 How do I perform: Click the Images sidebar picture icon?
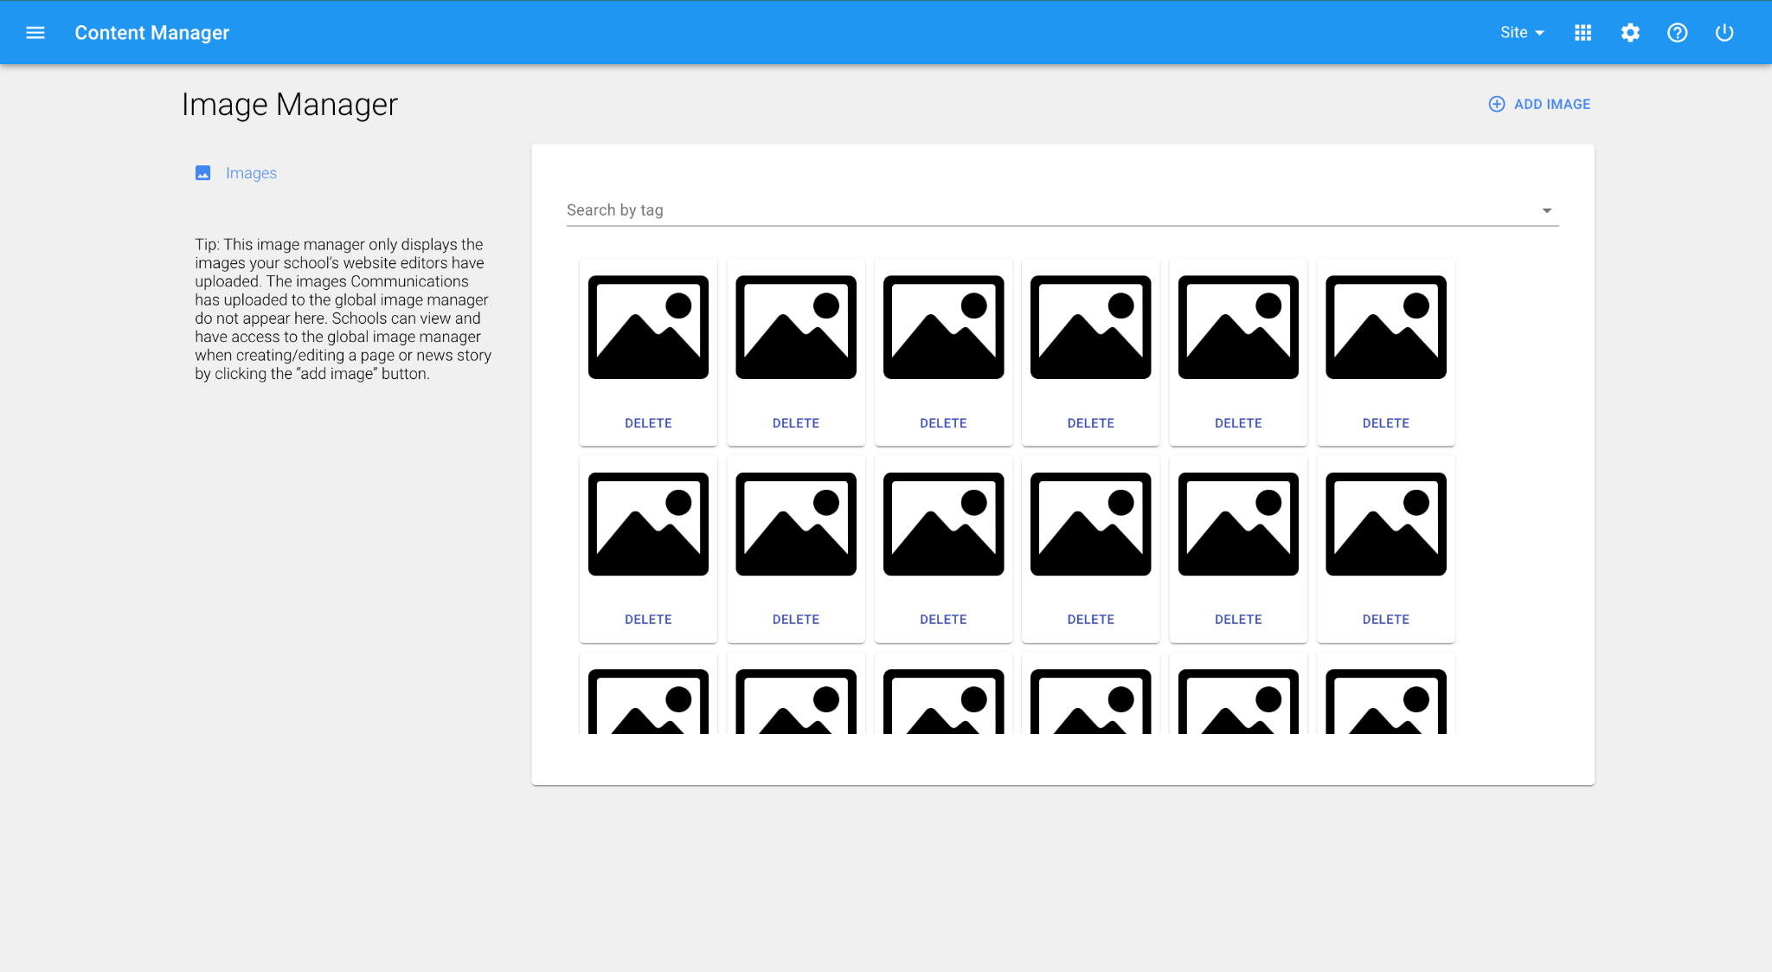[203, 173]
